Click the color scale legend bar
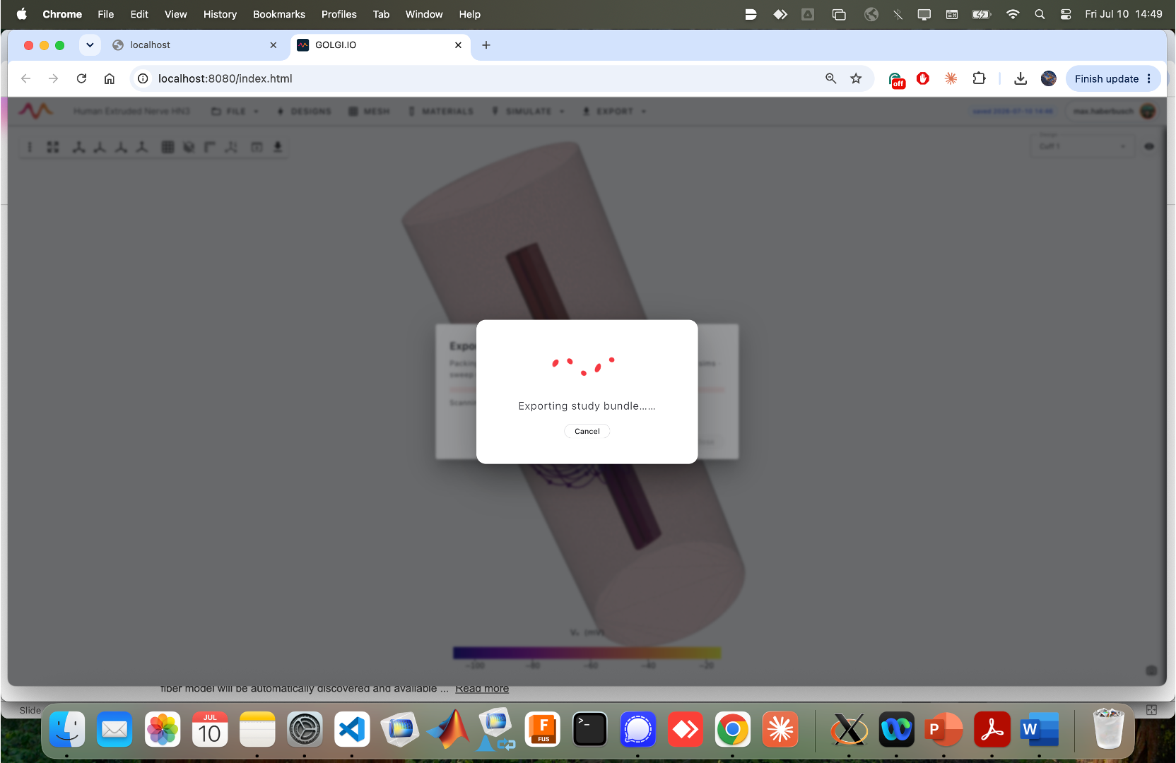This screenshot has height=763, width=1176. pos(587,653)
